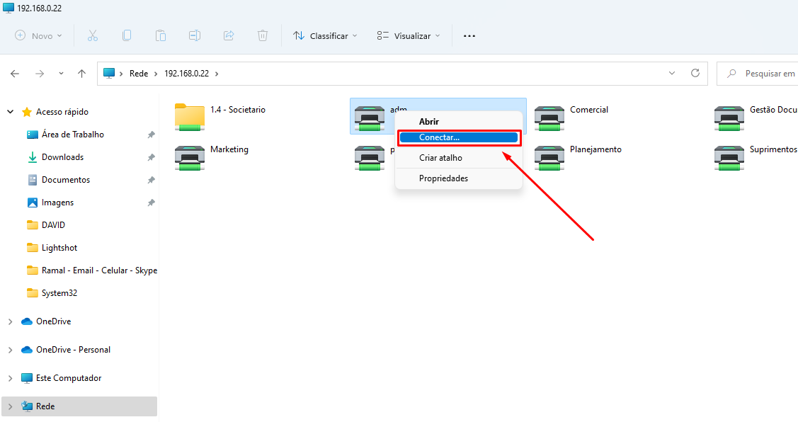Click the Copy icon in toolbar

click(x=127, y=35)
